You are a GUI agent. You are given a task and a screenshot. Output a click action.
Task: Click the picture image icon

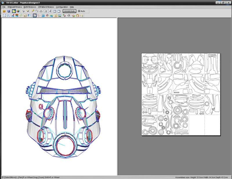click(x=60, y=16)
